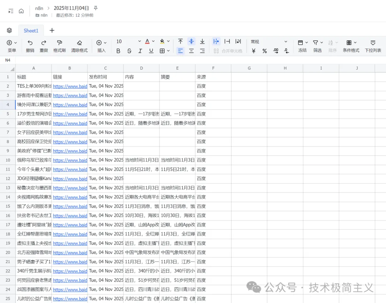Align text right
This screenshot has width=386, height=303.
click(x=202, y=51)
